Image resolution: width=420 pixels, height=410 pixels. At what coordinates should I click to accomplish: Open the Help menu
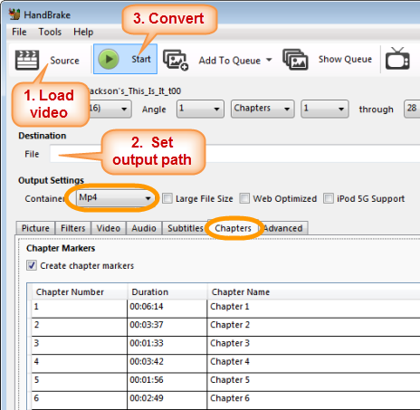coord(83,32)
